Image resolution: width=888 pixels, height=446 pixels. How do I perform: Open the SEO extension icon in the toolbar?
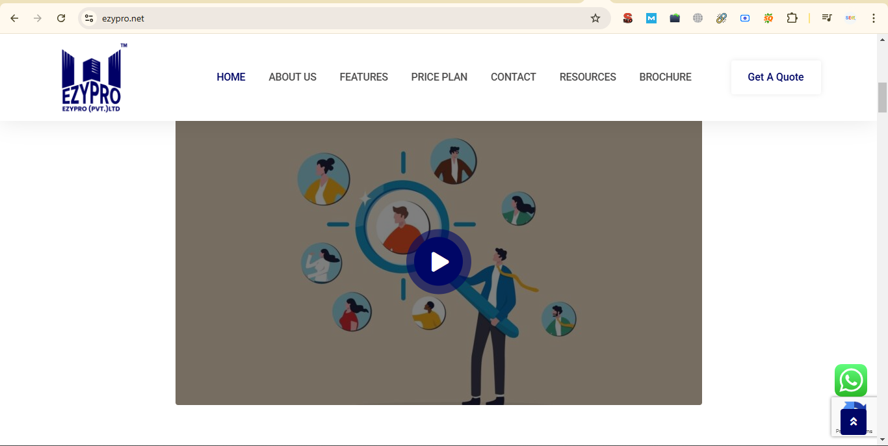click(627, 18)
